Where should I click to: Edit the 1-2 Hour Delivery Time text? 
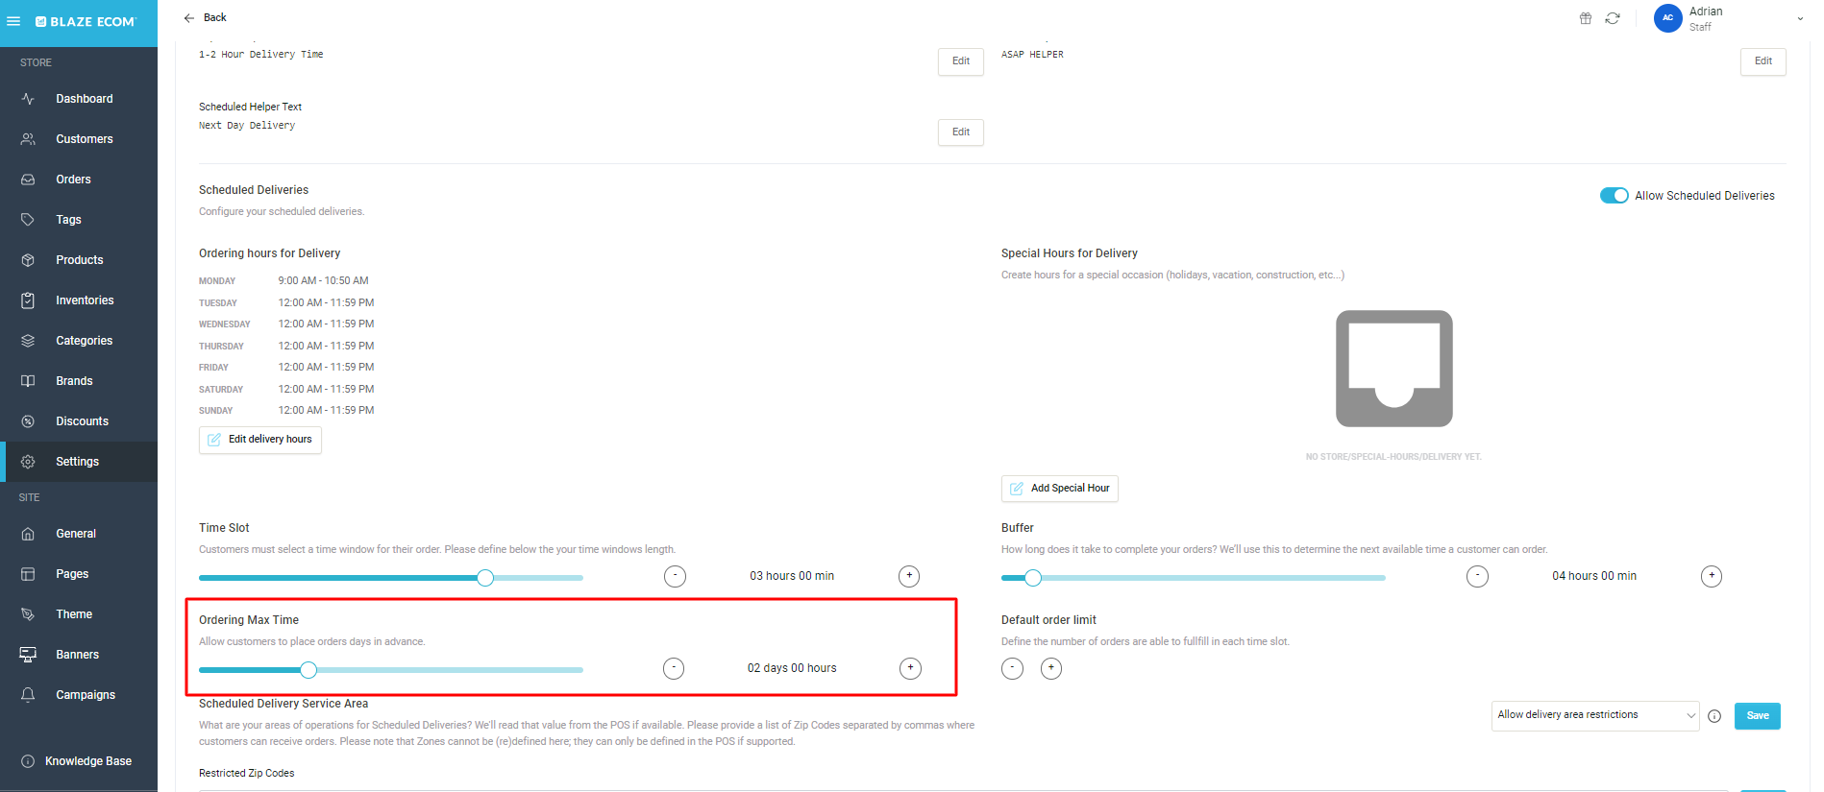click(961, 61)
